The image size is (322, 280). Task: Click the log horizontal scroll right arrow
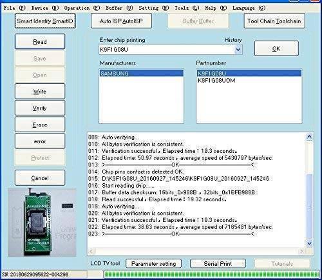pos(301,251)
